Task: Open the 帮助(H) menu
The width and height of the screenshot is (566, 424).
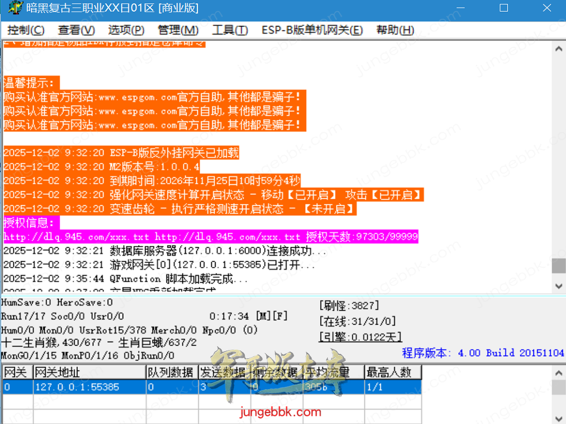Action: click(x=395, y=30)
